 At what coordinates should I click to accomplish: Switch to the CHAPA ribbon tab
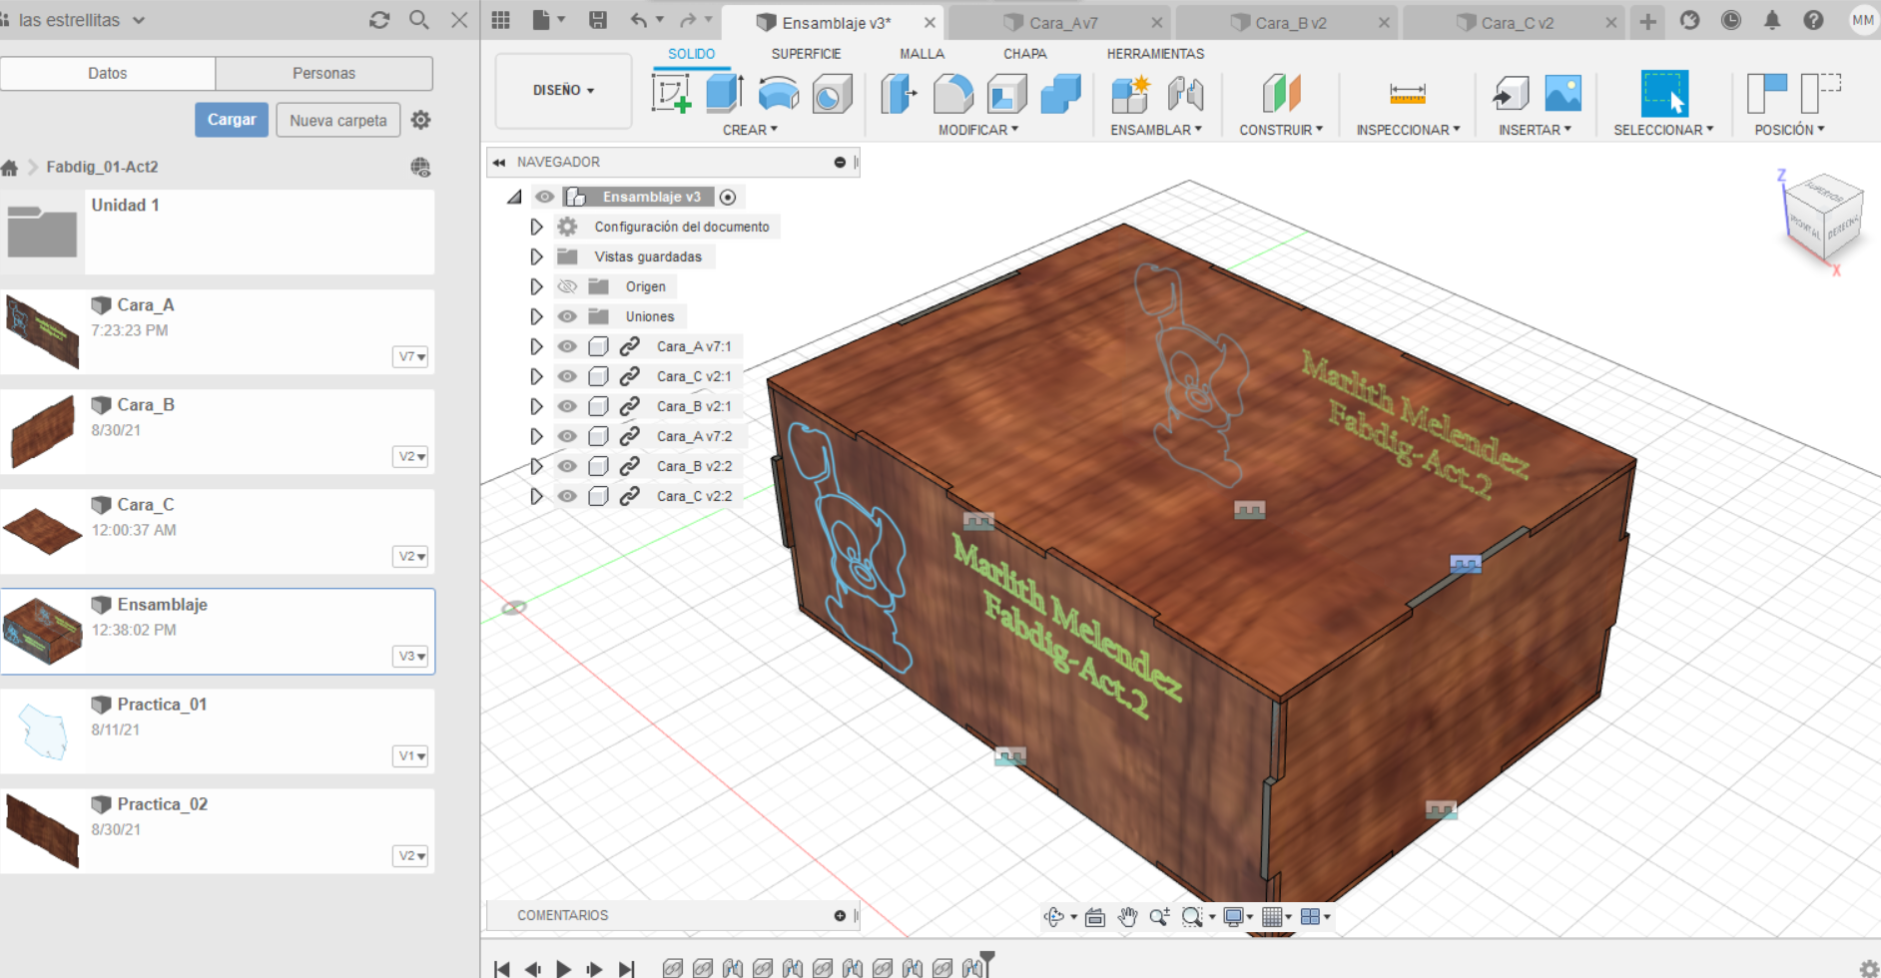click(1025, 54)
